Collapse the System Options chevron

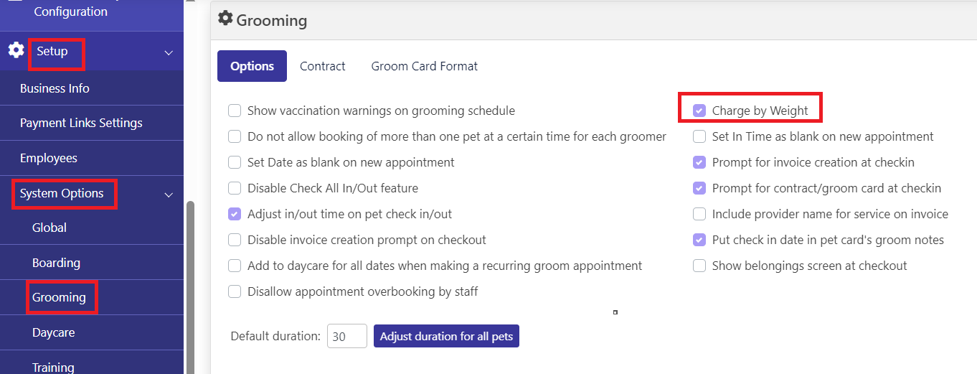pyautogui.click(x=169, y=195)
